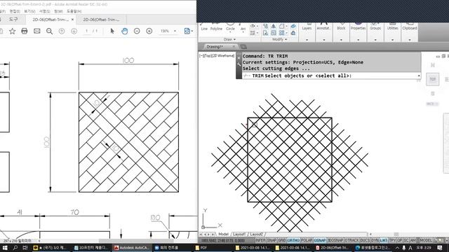Open the 도움말 menu in Acrobat
This screenshot has width=449, height=252.
(74, 11)
